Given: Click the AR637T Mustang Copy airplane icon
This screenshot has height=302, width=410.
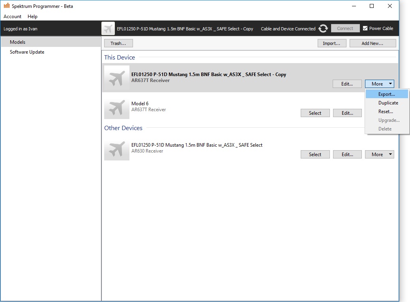Looking at the screenshot, I should tap(117, 78).
